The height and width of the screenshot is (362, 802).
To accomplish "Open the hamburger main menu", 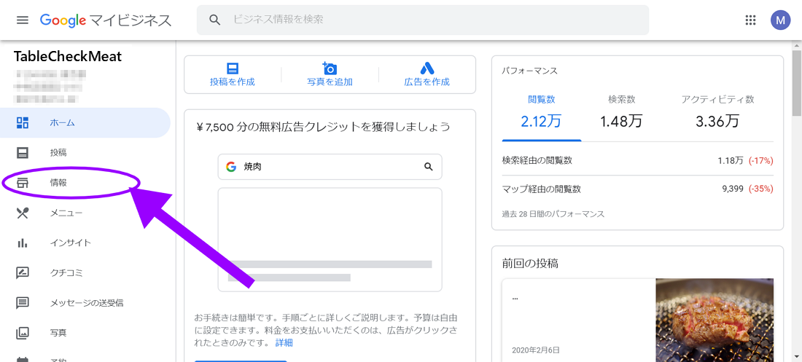I will (x=23, y=20).
